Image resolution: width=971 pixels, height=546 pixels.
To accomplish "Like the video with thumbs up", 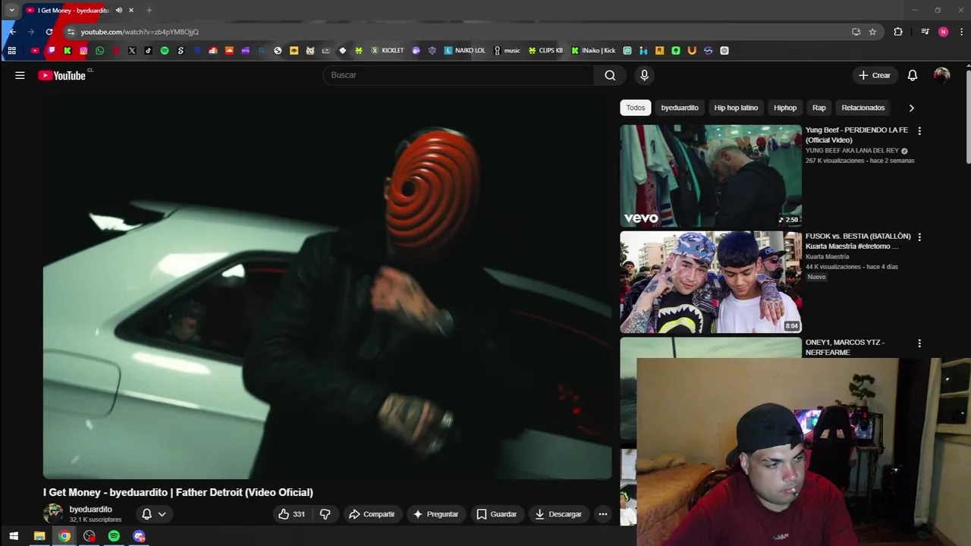I will 291,514.
